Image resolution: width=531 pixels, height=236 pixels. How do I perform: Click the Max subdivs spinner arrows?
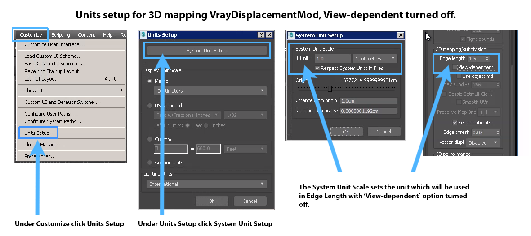click(497, 85)
